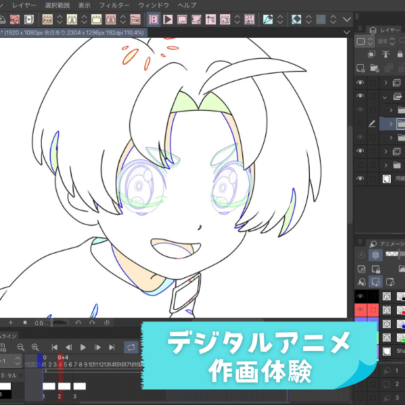The width and height of the screenshot is (405, 405).
Task: Click the Play button in the timeline
Action: click(83, 347)
